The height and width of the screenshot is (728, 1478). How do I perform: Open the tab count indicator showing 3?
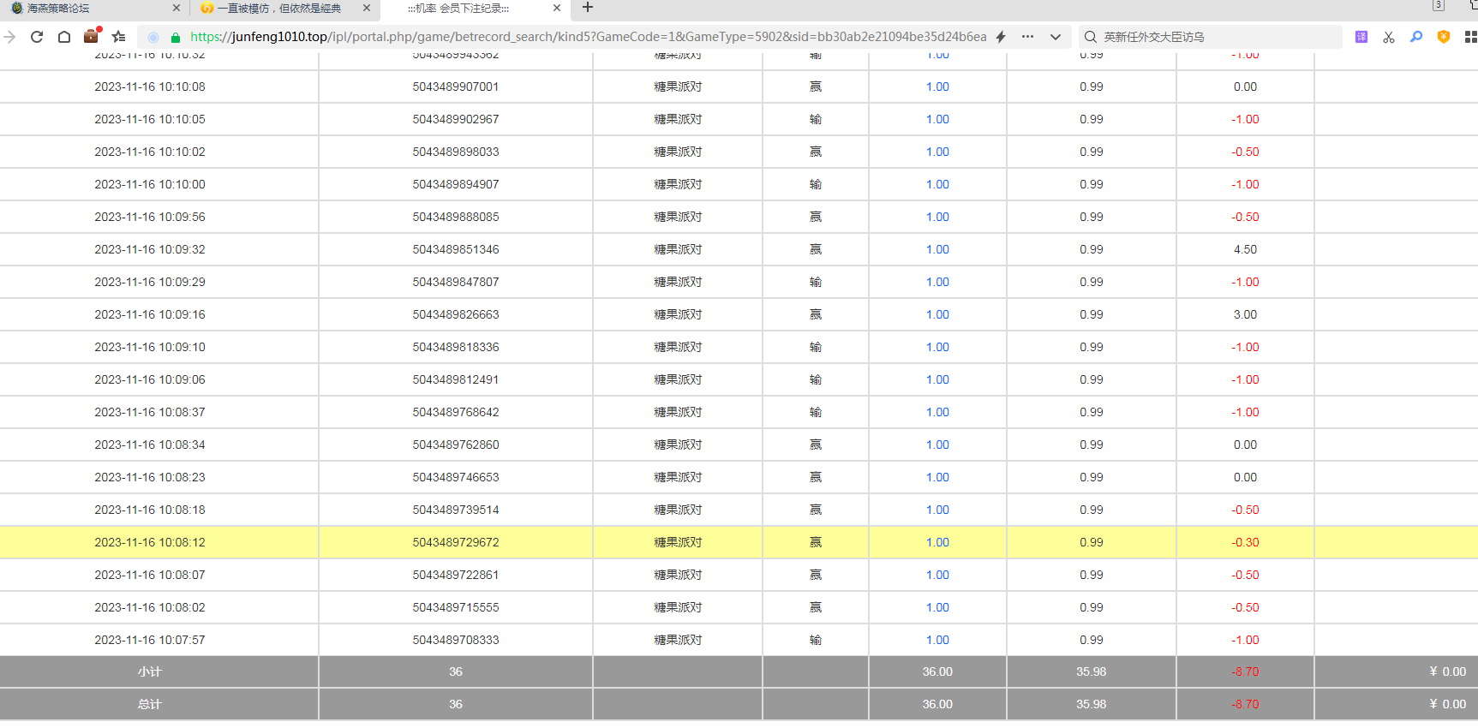pyautogui.click(x=1439, y=5)
